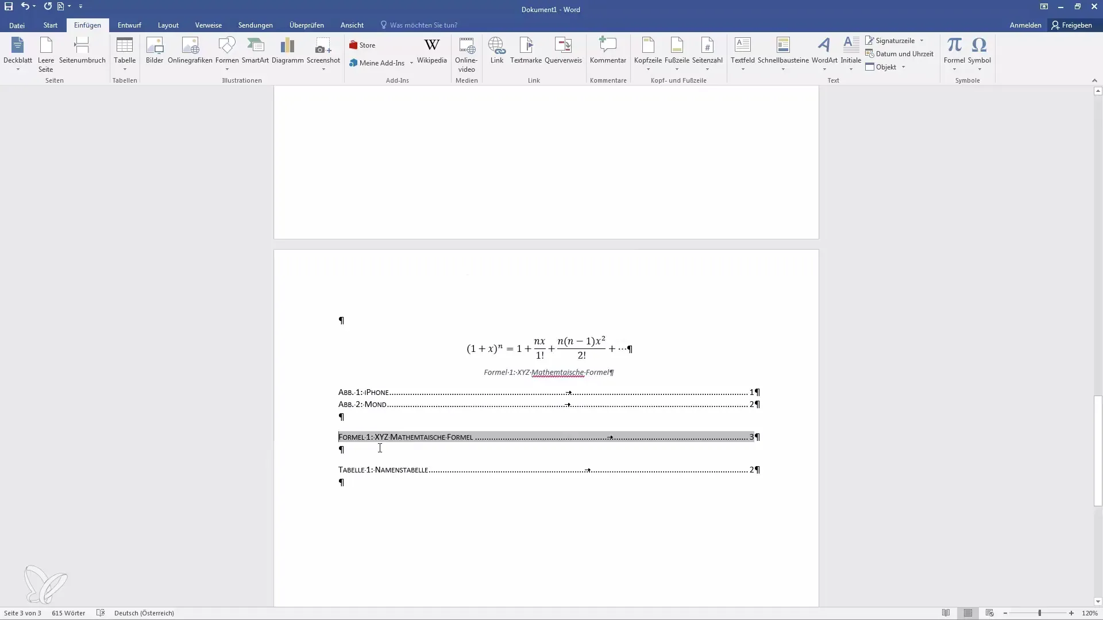Click the 'Was möchten Sie tun?' search field

[419, 25]
